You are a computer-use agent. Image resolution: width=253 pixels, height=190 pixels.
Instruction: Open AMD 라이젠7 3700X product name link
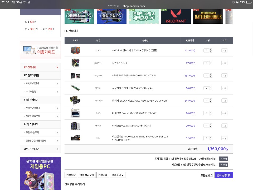pos(134,50)
